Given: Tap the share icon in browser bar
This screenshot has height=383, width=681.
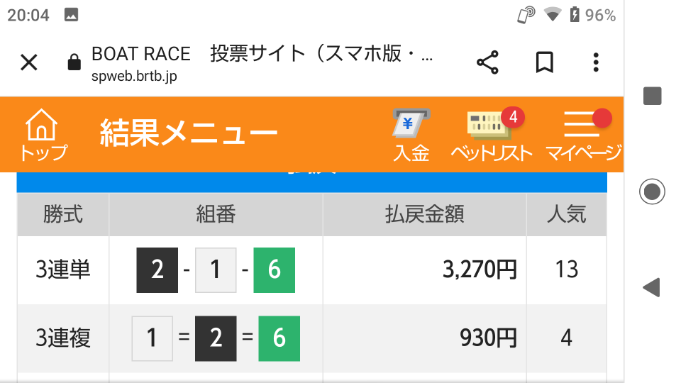Looking at the screenshot, I should (487, 62).
